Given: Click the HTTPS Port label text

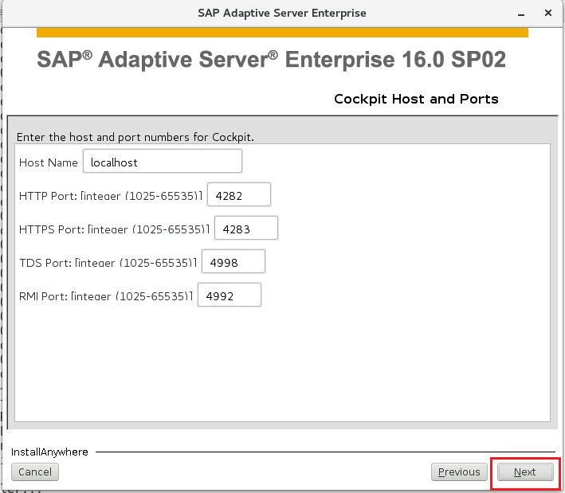Looking at the screenshot, I should coord(114,229).
